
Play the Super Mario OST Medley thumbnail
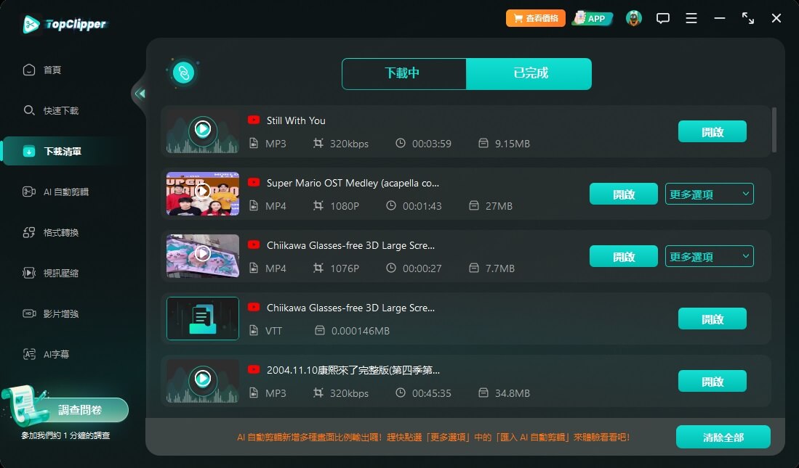point(203,193)
